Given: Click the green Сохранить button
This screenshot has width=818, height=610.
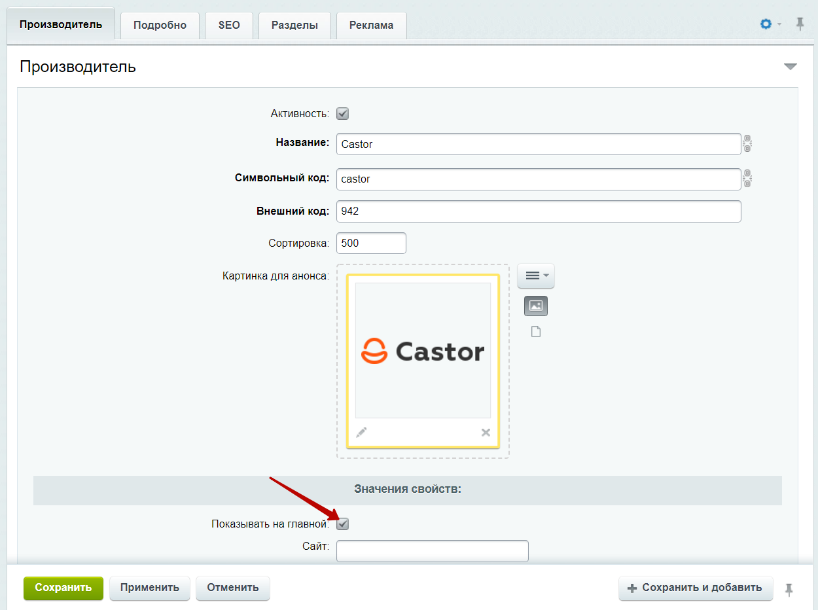Looking at the screenshot, I should coord(63,588).
